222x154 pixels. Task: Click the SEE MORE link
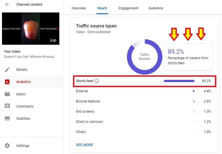85,145
